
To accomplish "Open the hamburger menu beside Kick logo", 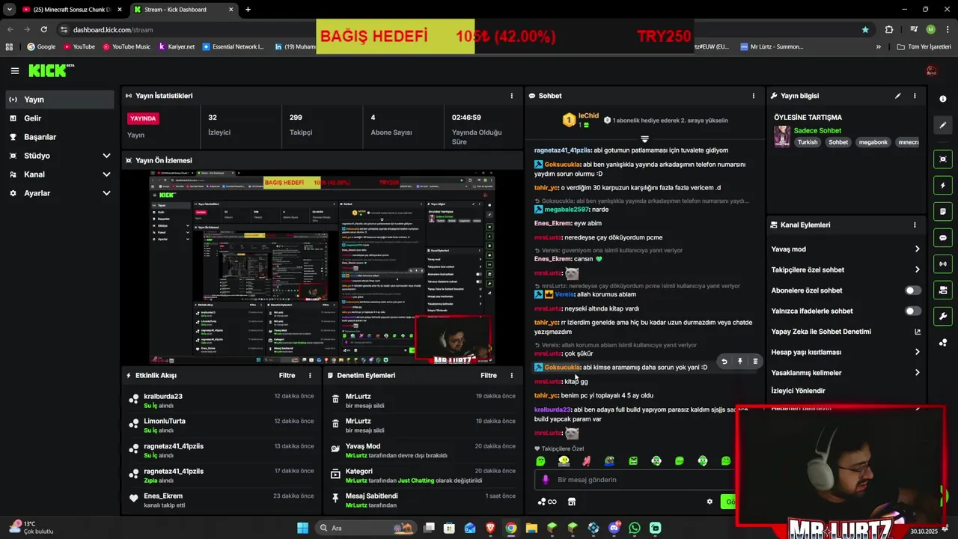I will click(x=14, y=71).
